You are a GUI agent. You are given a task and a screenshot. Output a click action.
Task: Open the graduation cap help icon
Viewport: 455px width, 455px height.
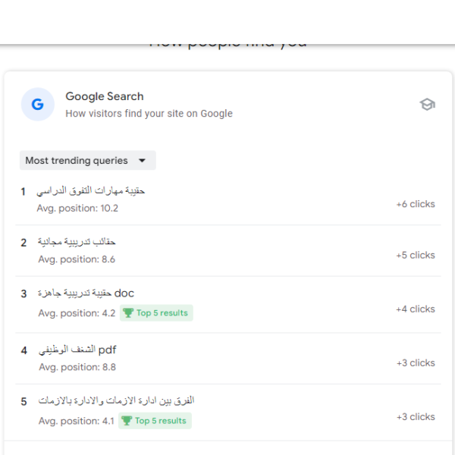(427, 105)
